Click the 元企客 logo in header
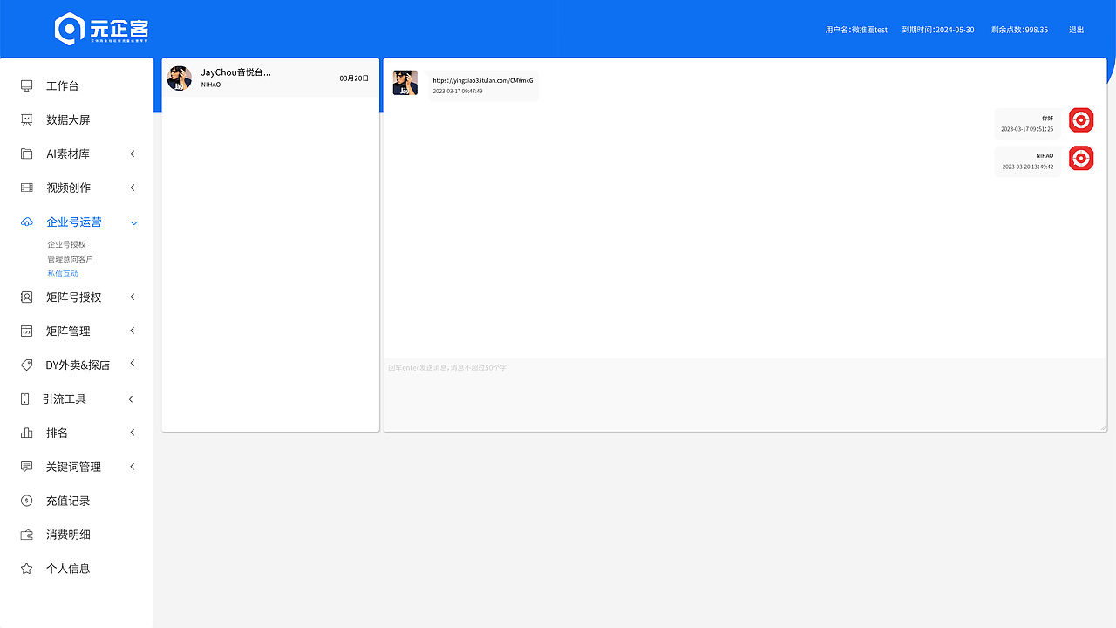 (102, 29)
